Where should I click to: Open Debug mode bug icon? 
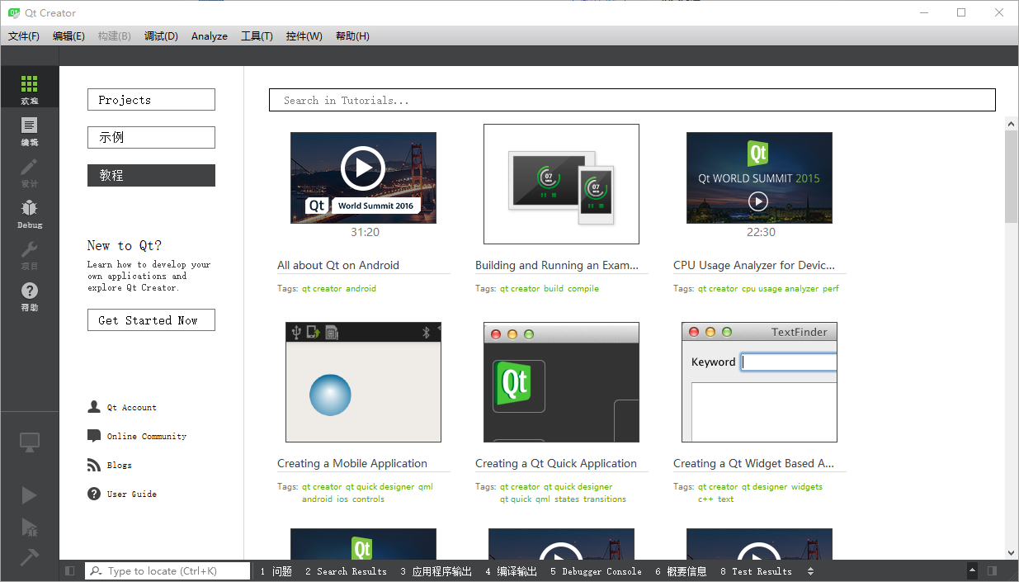pos(30,208)
